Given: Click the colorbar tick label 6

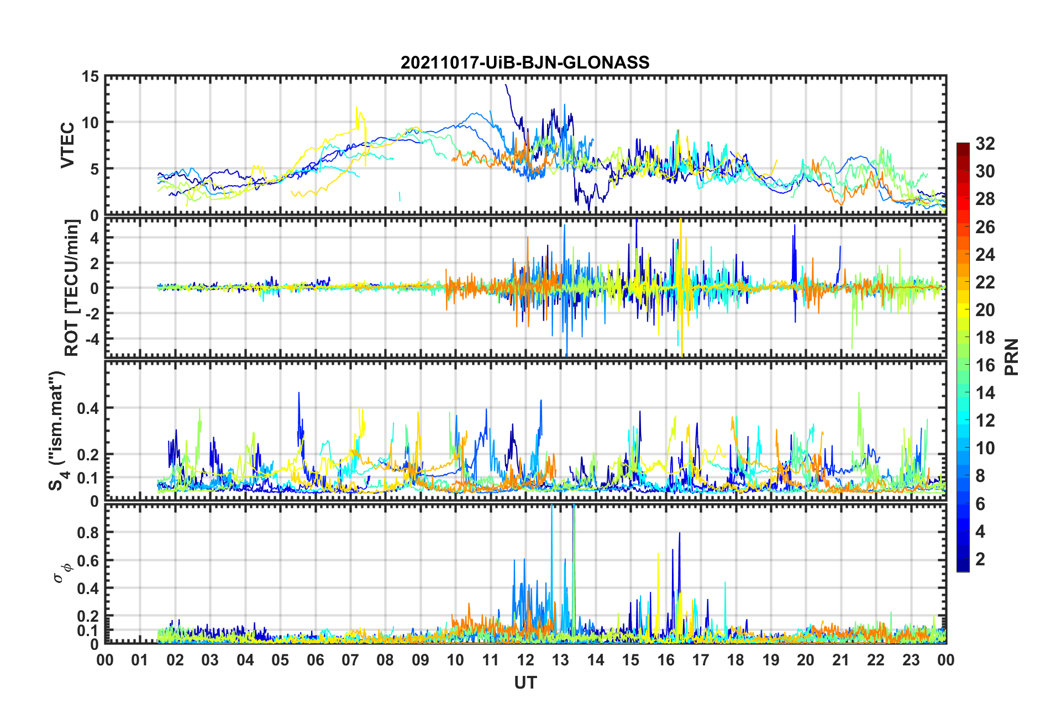Looking at the screenshot, I should coord(980,504).
